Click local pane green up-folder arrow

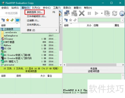12,20
